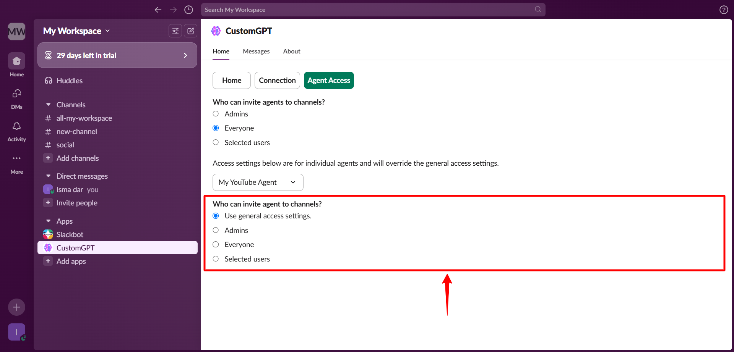The image size is (734, 352).
Task: Click Add apps link
Action: [71, 261]
